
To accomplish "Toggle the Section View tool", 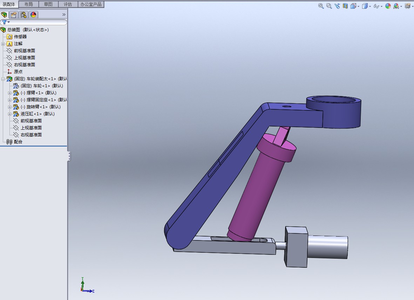I will [x=345, y=6].
